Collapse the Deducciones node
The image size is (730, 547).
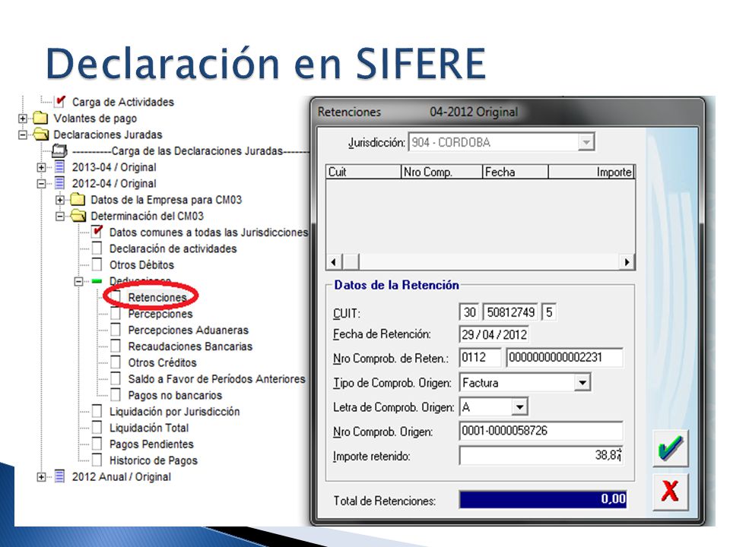coord(78,281)
